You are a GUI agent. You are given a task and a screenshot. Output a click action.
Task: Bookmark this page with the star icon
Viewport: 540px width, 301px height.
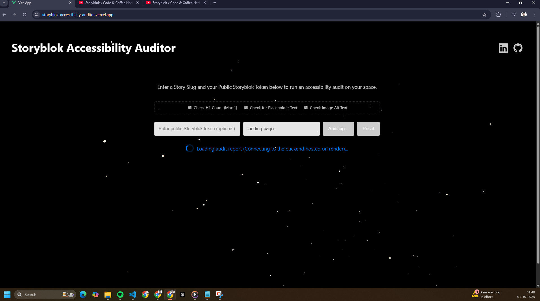[484, 15]
